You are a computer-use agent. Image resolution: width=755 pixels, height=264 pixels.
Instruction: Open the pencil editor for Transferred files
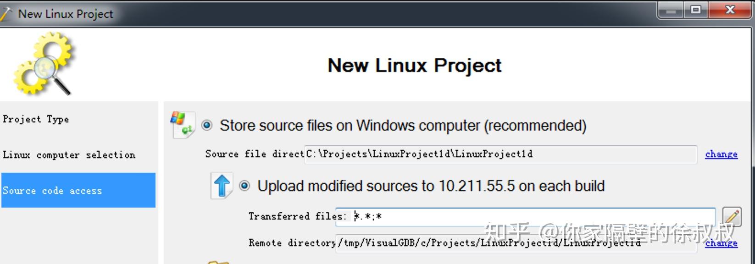pyautogui.click(x=732, y=216)
